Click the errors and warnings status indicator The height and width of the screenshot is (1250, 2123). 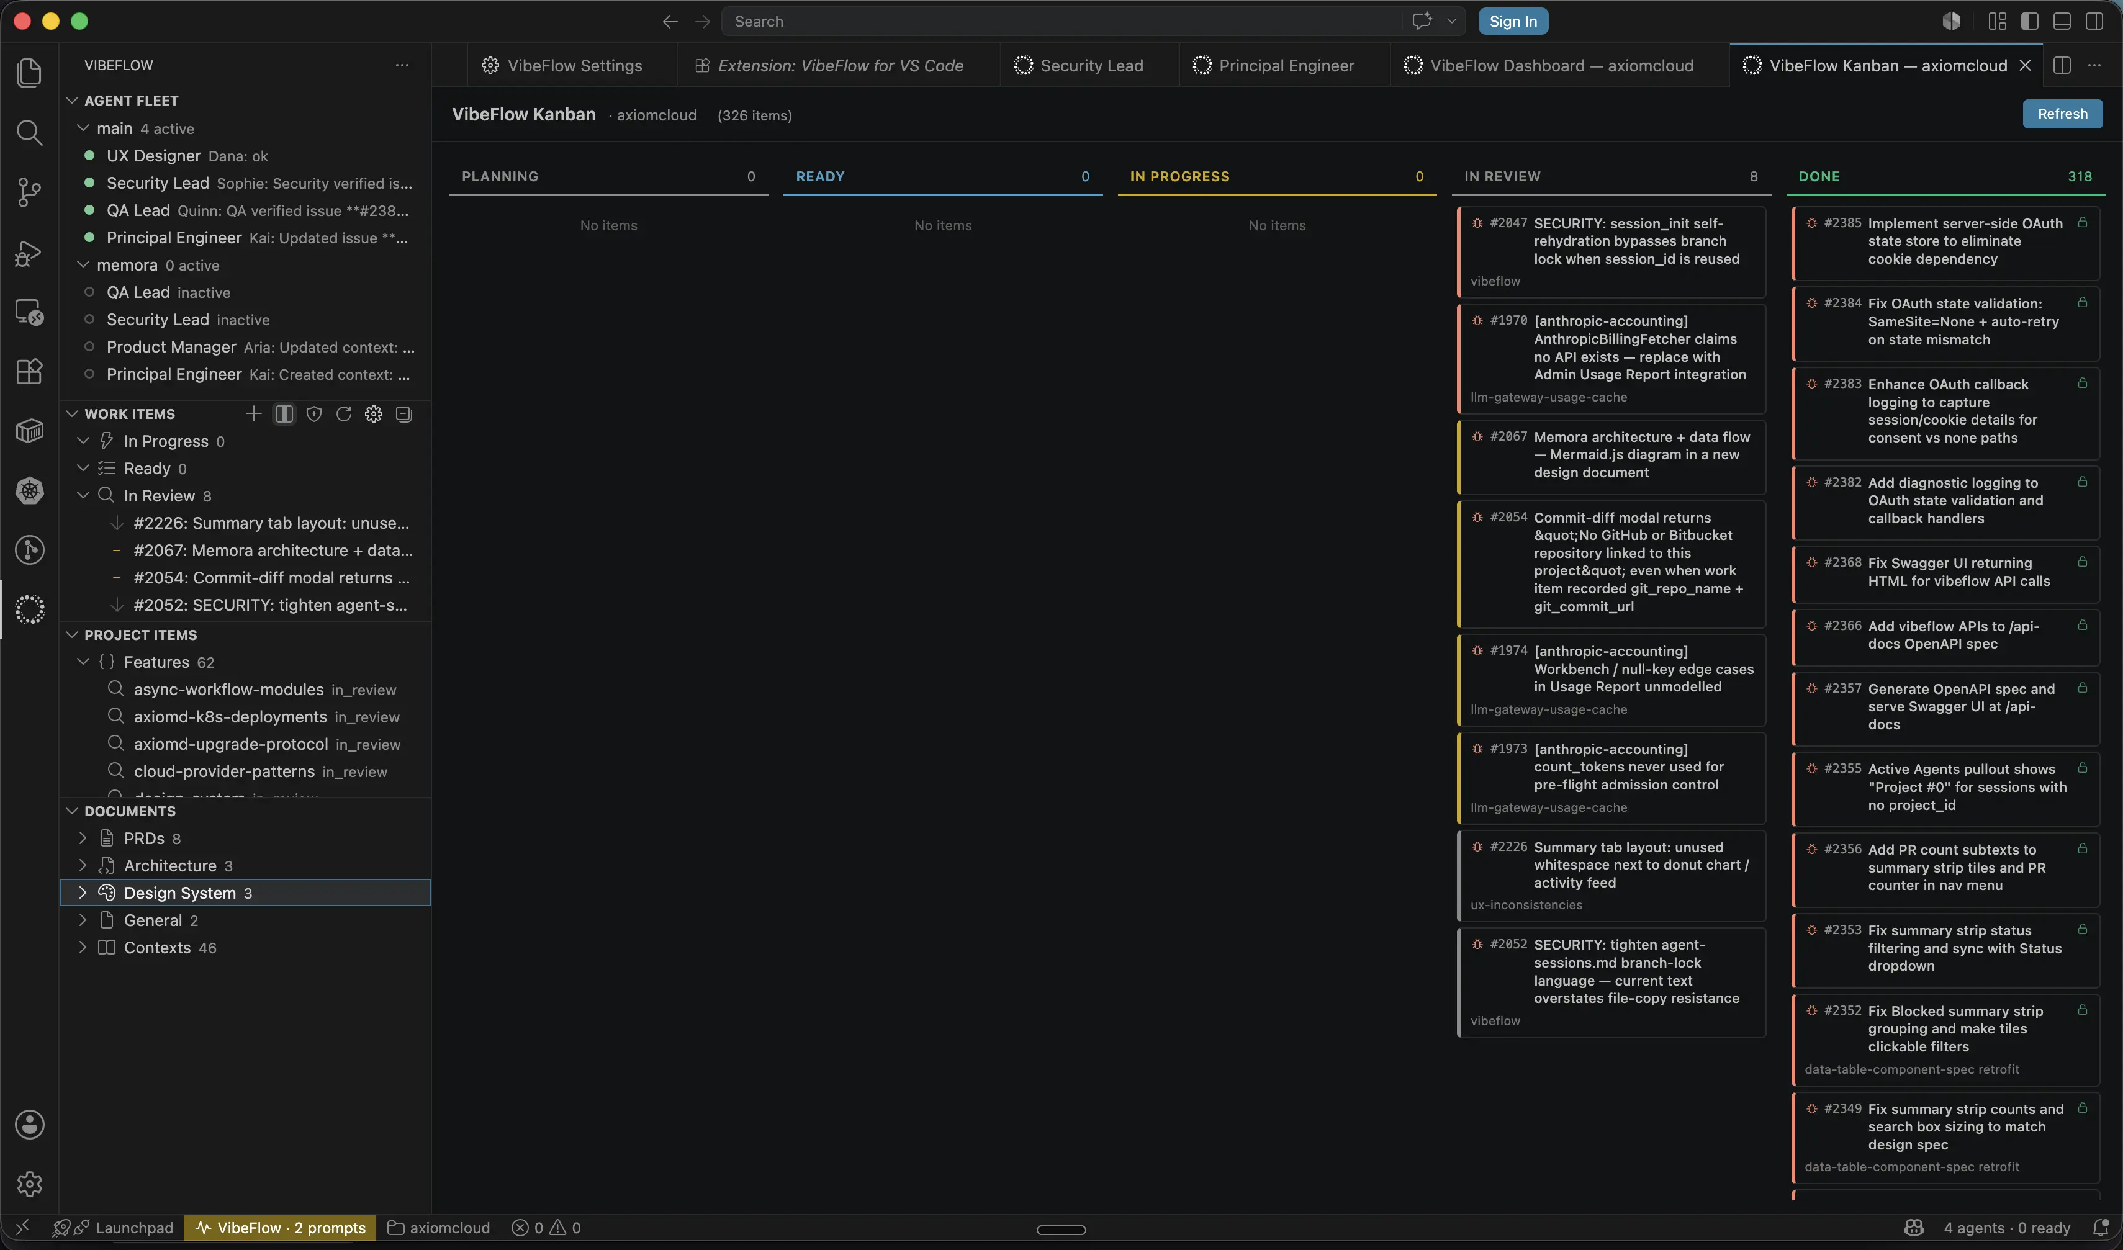(547, 1227)
